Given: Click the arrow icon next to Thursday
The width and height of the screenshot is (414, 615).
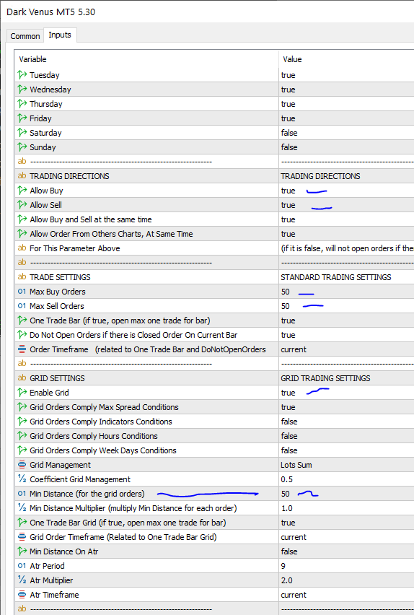Looking at the screenshot, I should tap(22, 104).
